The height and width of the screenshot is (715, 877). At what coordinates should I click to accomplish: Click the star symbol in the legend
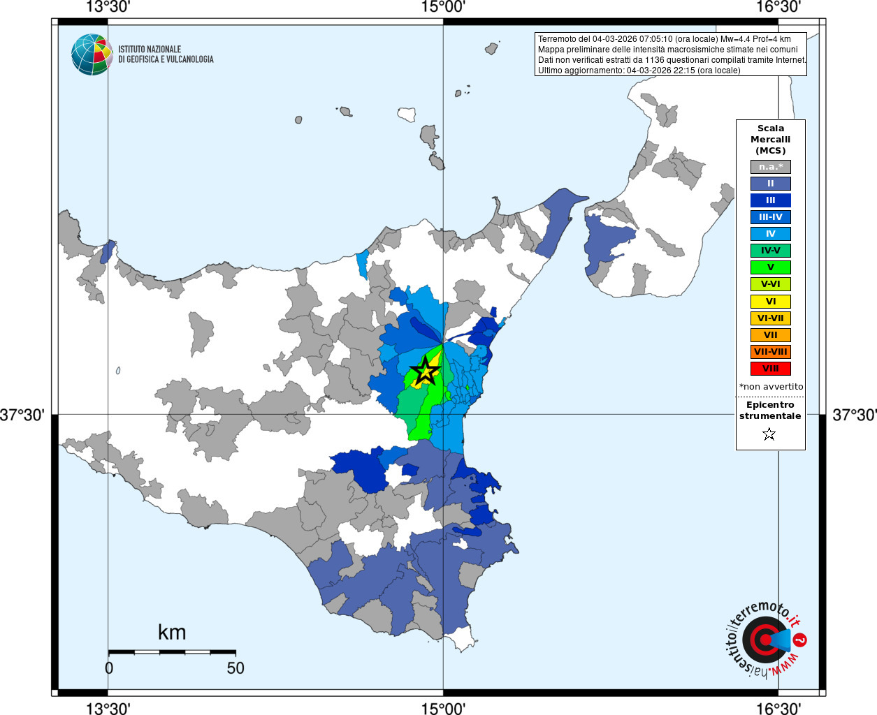coord(769,434)
